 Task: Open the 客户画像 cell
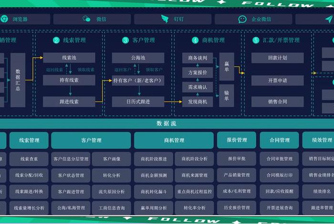(x=111, y=159)
